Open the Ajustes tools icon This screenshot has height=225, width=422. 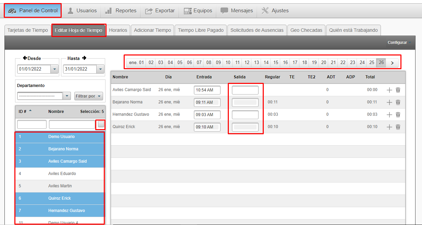click(x=265, y=11)
